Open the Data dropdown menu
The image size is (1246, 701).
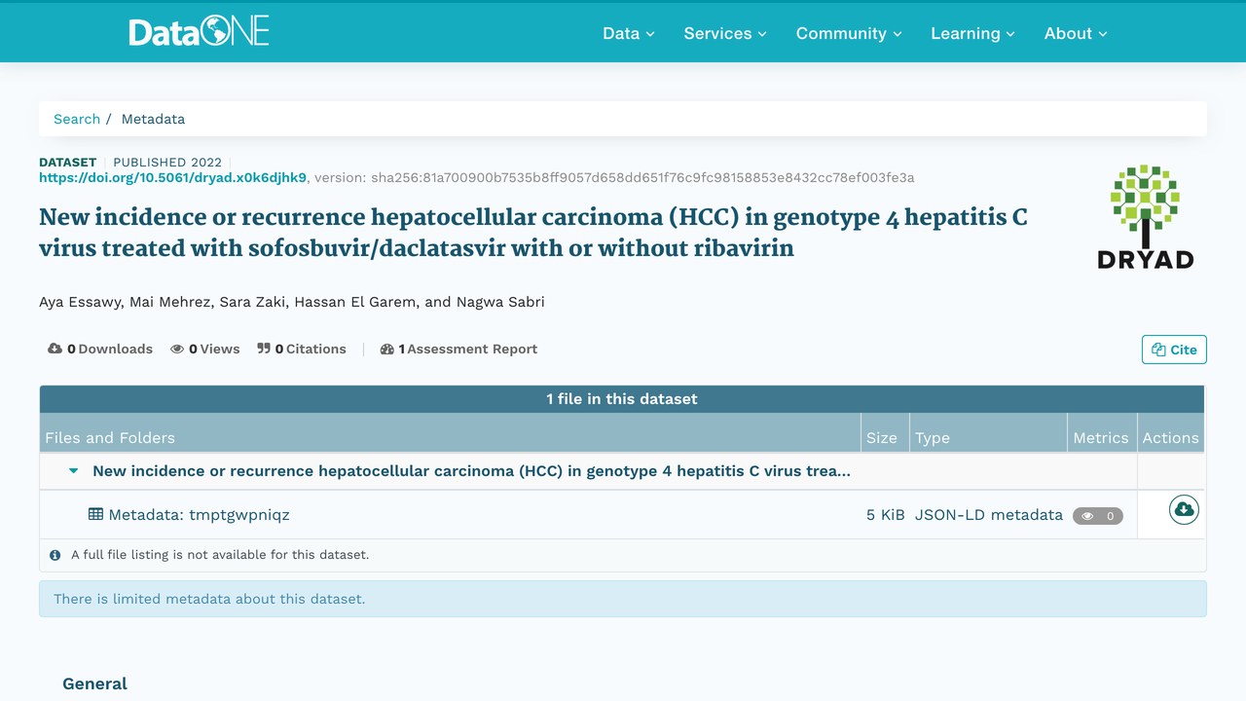[x=629, y=33]
